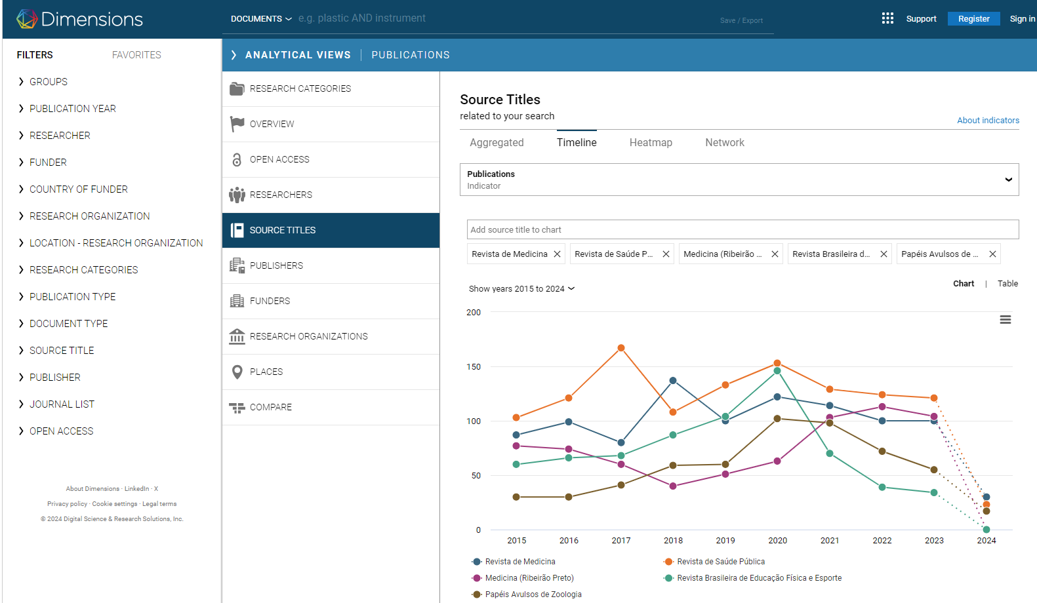This screenshot has height=603, width=1037.
Task: Click the search query input field
Action: [505, 18]
